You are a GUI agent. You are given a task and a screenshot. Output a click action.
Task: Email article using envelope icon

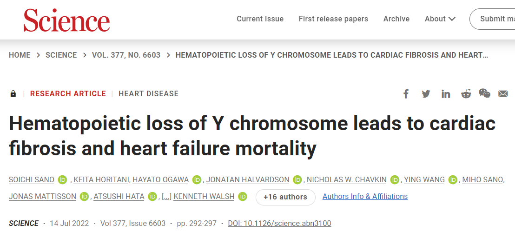click(x=503, y=94)
